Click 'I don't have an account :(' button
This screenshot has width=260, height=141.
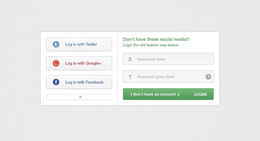click(155, 94)
